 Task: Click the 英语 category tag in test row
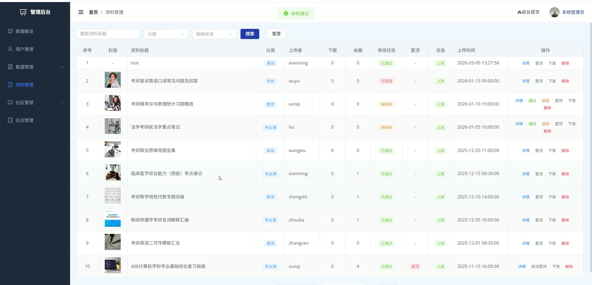[270, 63]
